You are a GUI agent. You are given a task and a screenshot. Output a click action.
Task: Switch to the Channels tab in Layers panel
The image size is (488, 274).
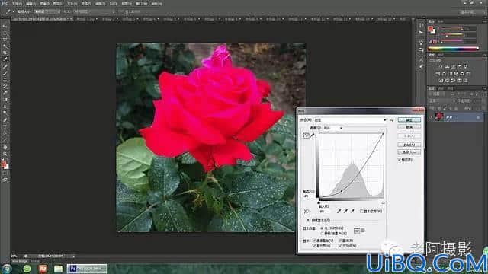coord(441,88)
